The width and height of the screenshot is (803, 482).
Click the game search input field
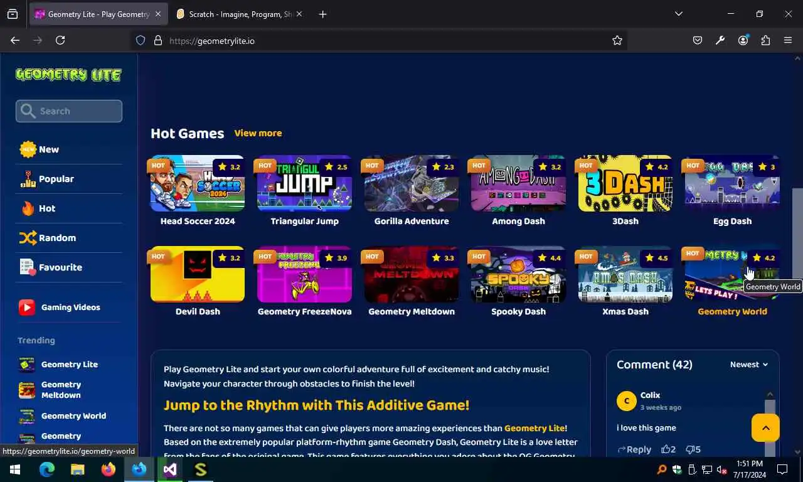click(69, 111)
